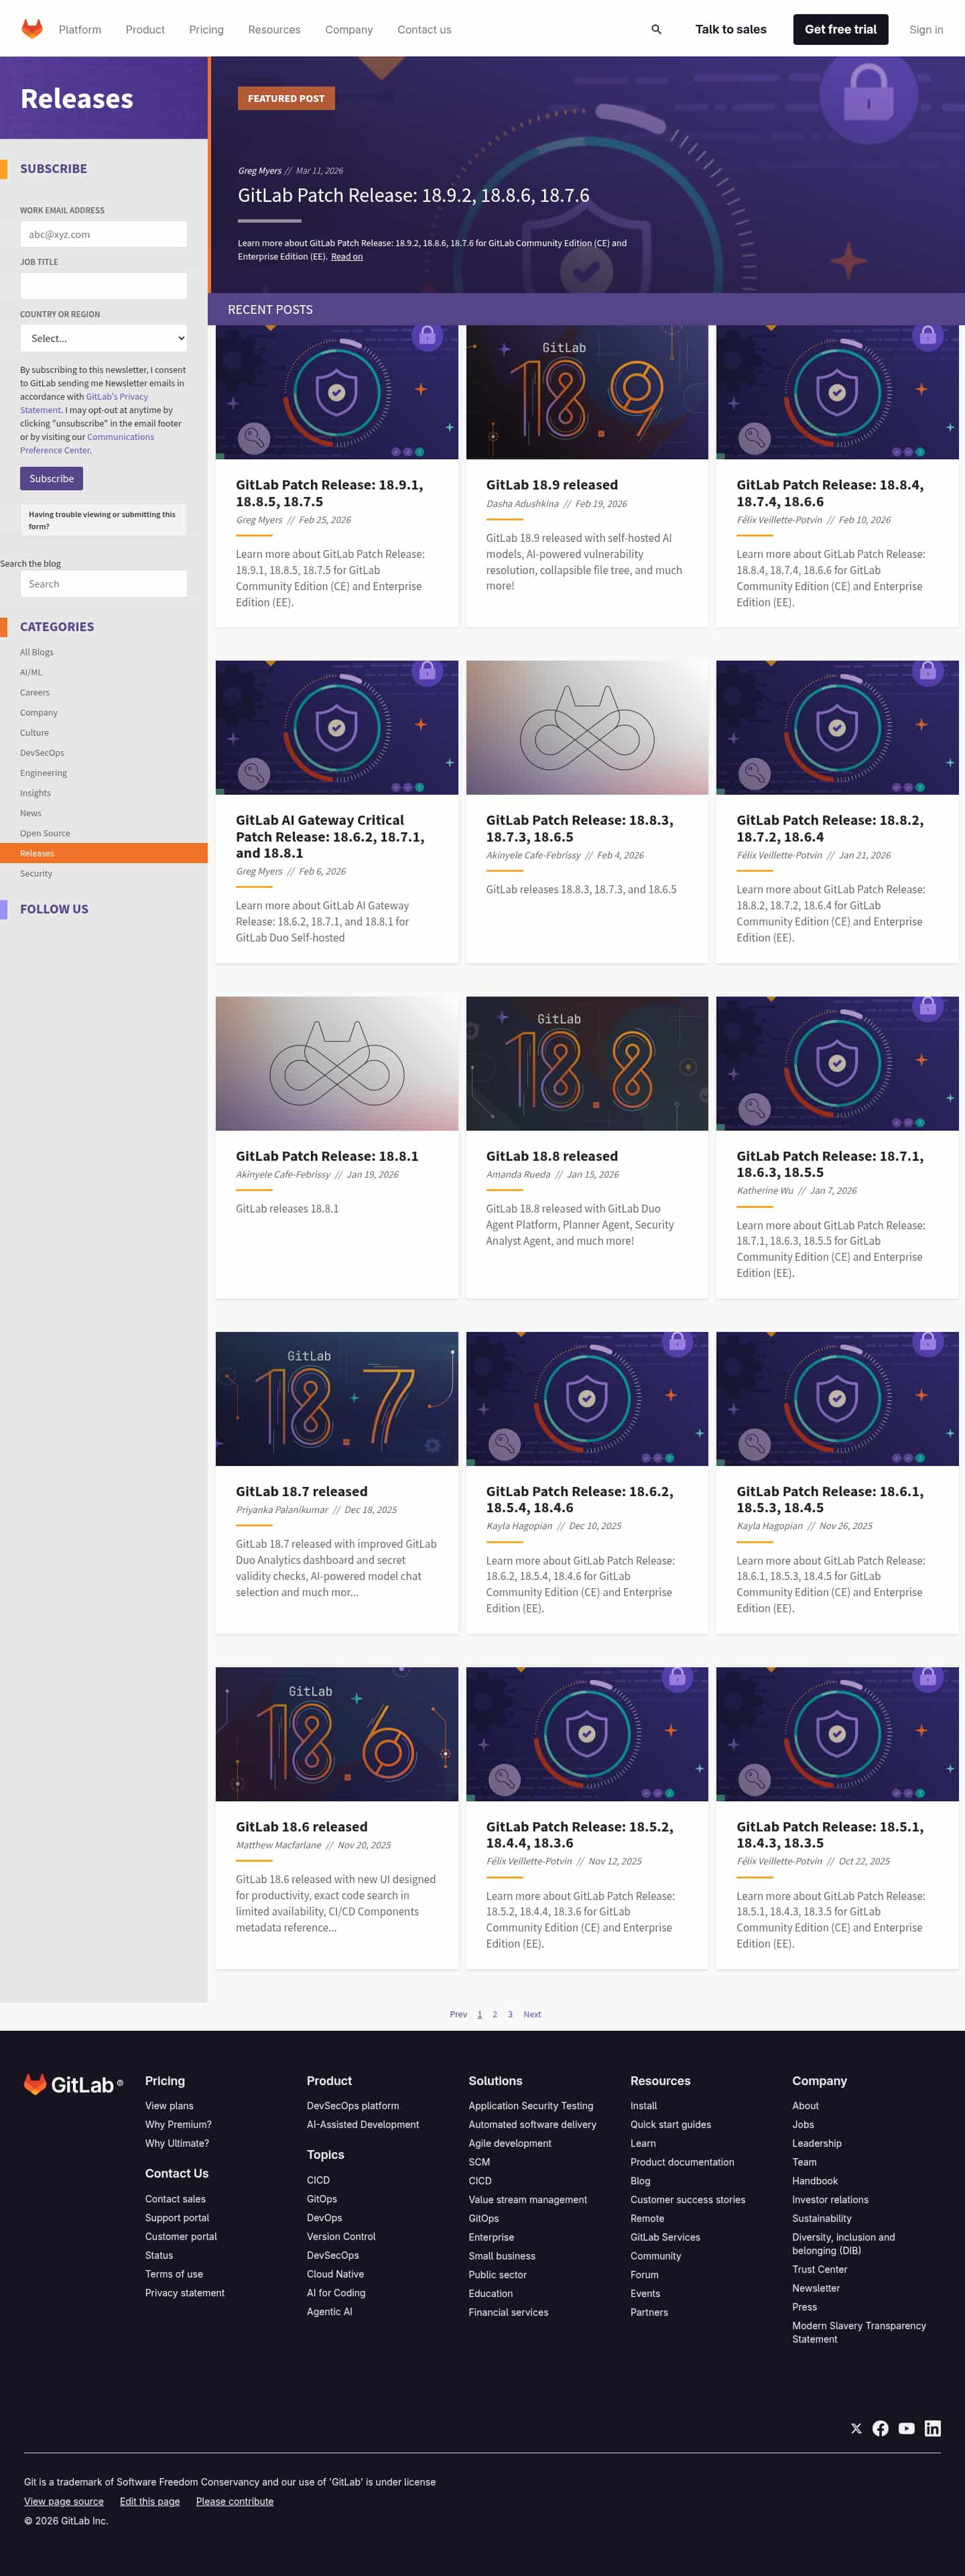
Task: Open post Patch Release 18.9.1, 18.8.5, 18.7.5
Action: 330,492
